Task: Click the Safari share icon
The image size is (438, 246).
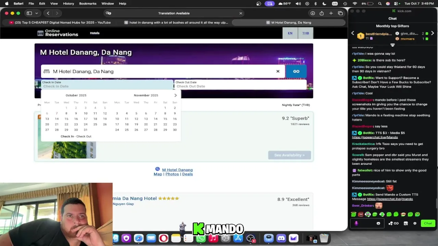Action: click(x=322, y=13)
